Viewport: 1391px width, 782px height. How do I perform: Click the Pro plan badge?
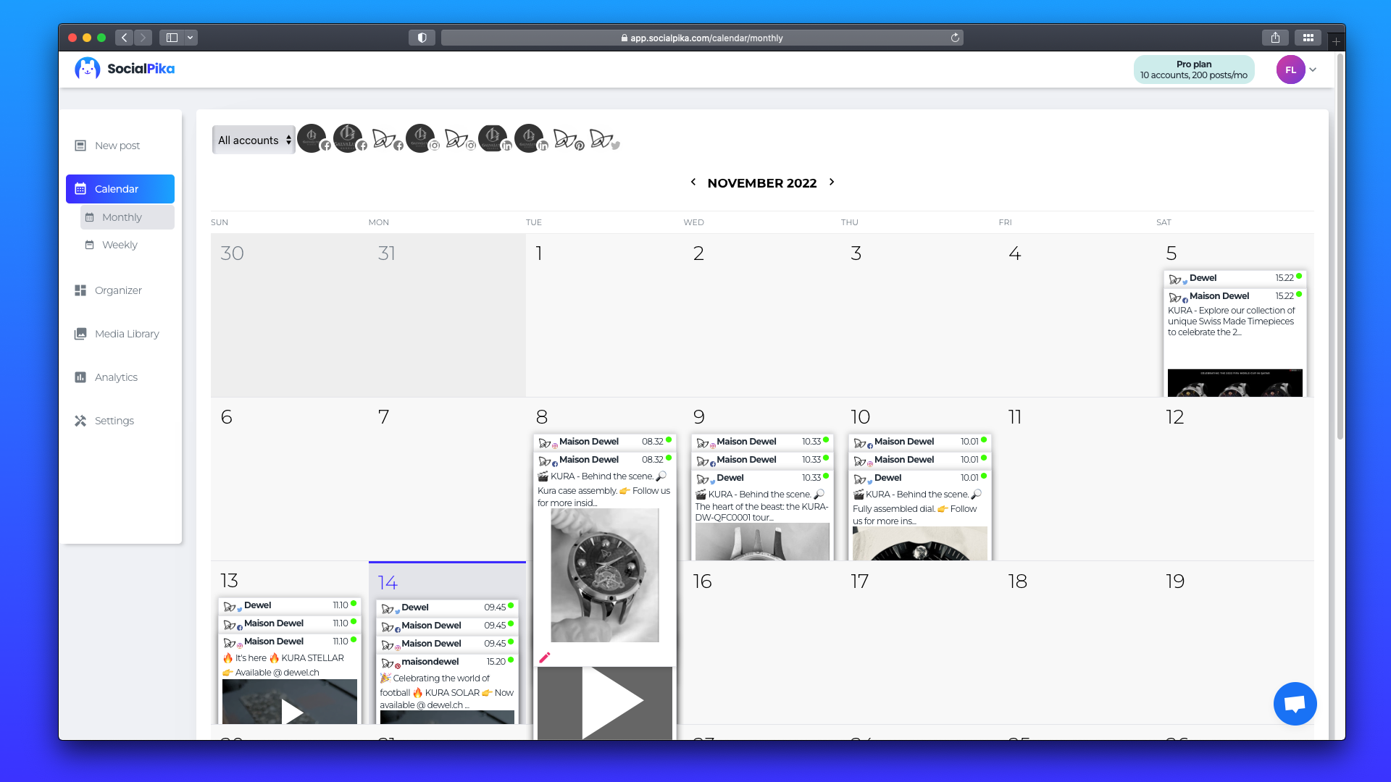pyautogui.click(x=1194, y=70)
